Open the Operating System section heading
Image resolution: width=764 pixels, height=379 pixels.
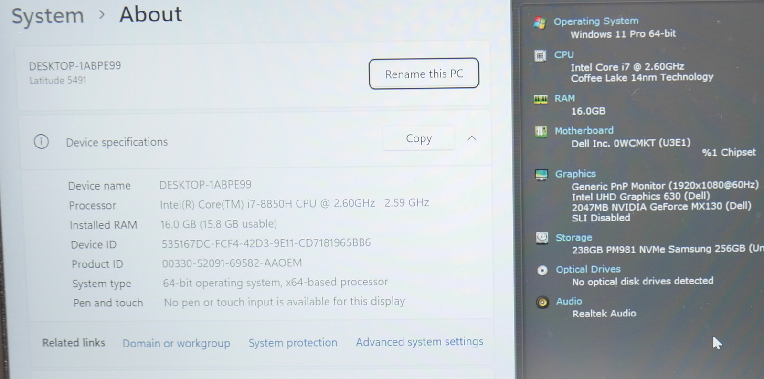point(596,21)
